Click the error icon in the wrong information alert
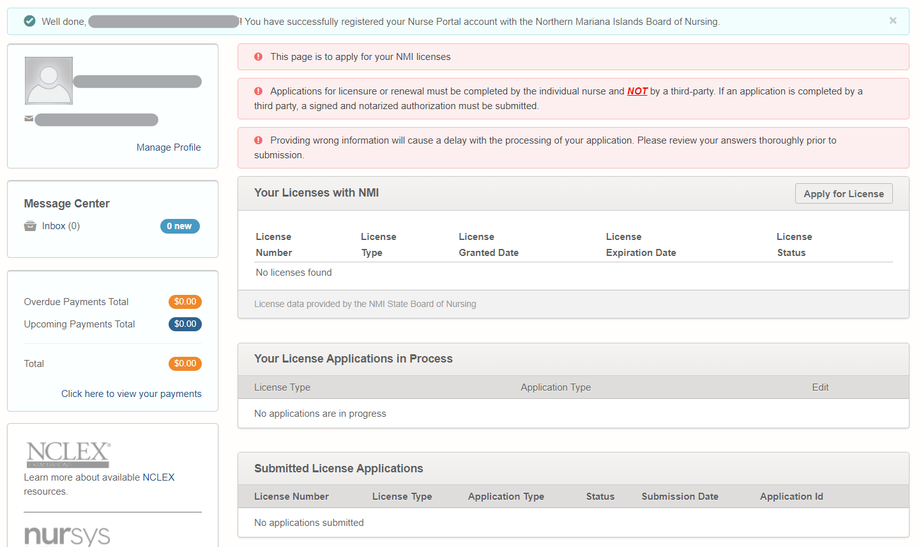921x547 pixels. 258,140
